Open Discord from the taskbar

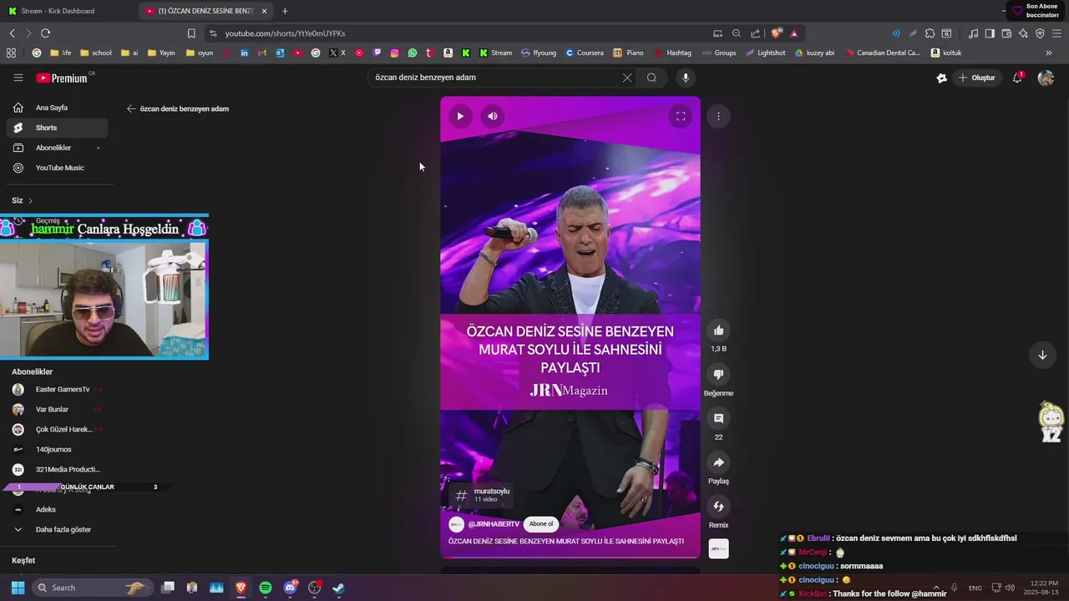[290, 588]
